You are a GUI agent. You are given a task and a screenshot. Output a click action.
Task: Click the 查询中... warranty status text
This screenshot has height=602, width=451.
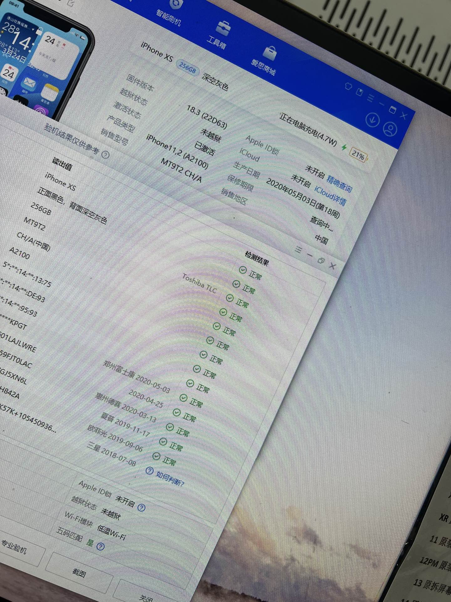321,224
